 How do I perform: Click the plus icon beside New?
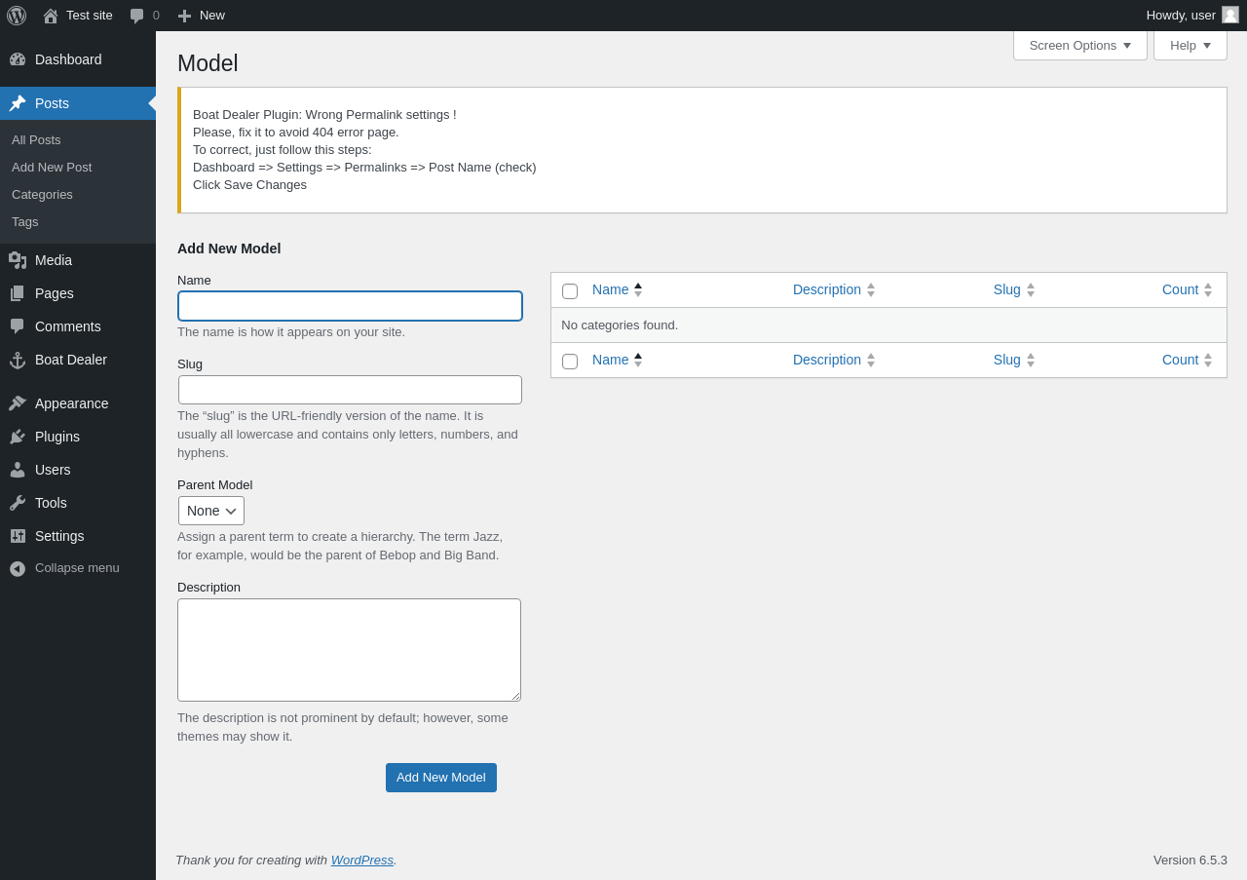184,16
